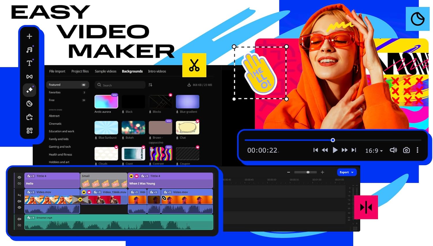
Task: Click the fx badge on the Hello title clip
Action: coord(31,176)
